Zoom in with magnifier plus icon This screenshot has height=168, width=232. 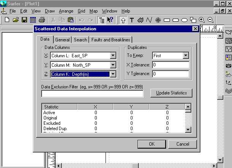tap(202, 20)
